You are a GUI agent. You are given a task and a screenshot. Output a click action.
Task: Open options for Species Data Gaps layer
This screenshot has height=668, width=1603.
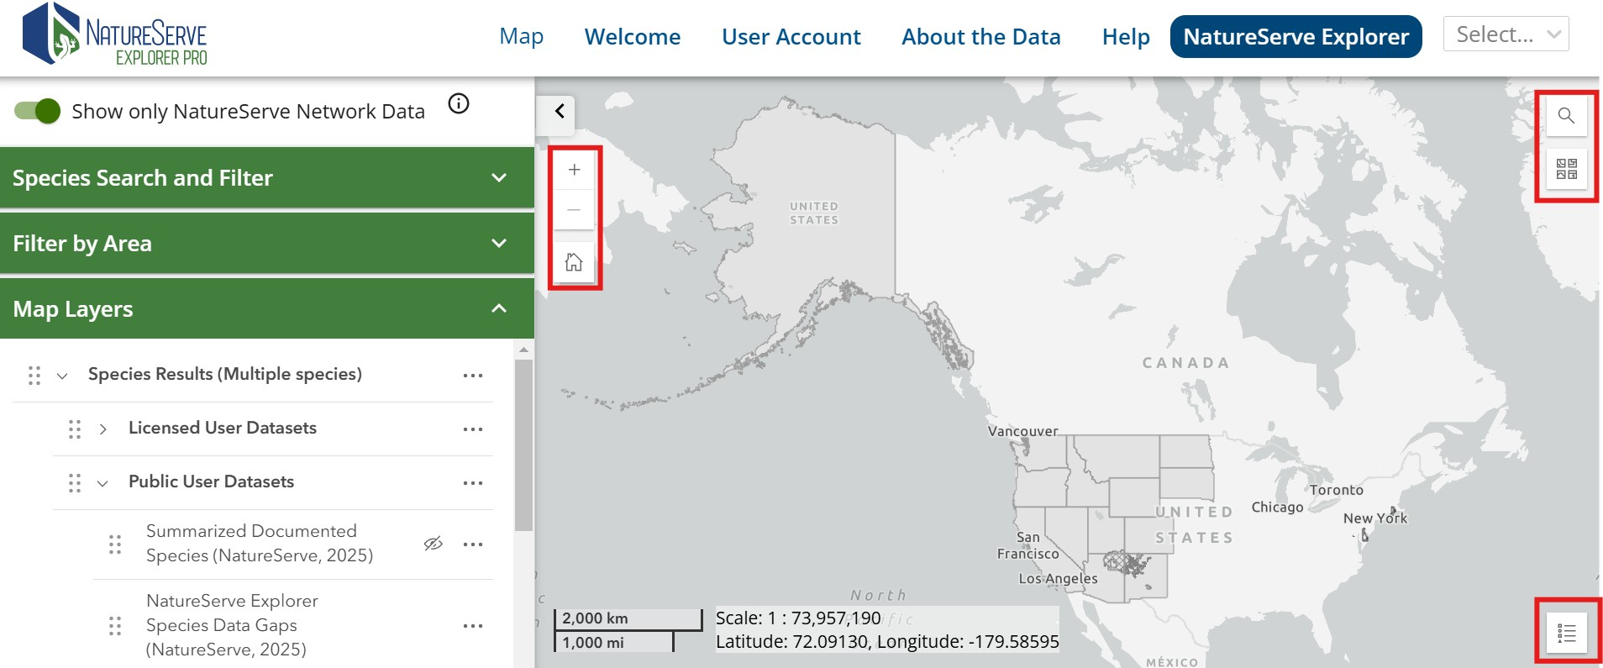tap(473, 626)
